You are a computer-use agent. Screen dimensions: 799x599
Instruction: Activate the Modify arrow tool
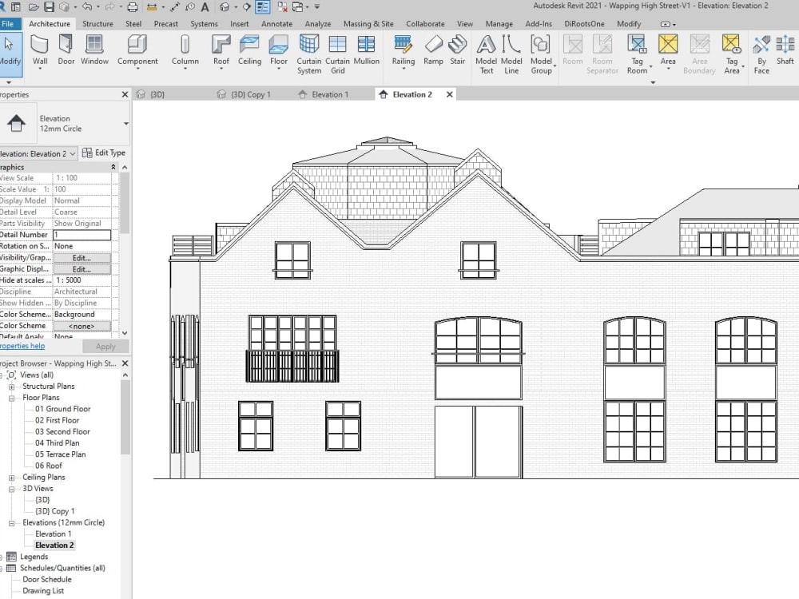[x=10, y=51]
